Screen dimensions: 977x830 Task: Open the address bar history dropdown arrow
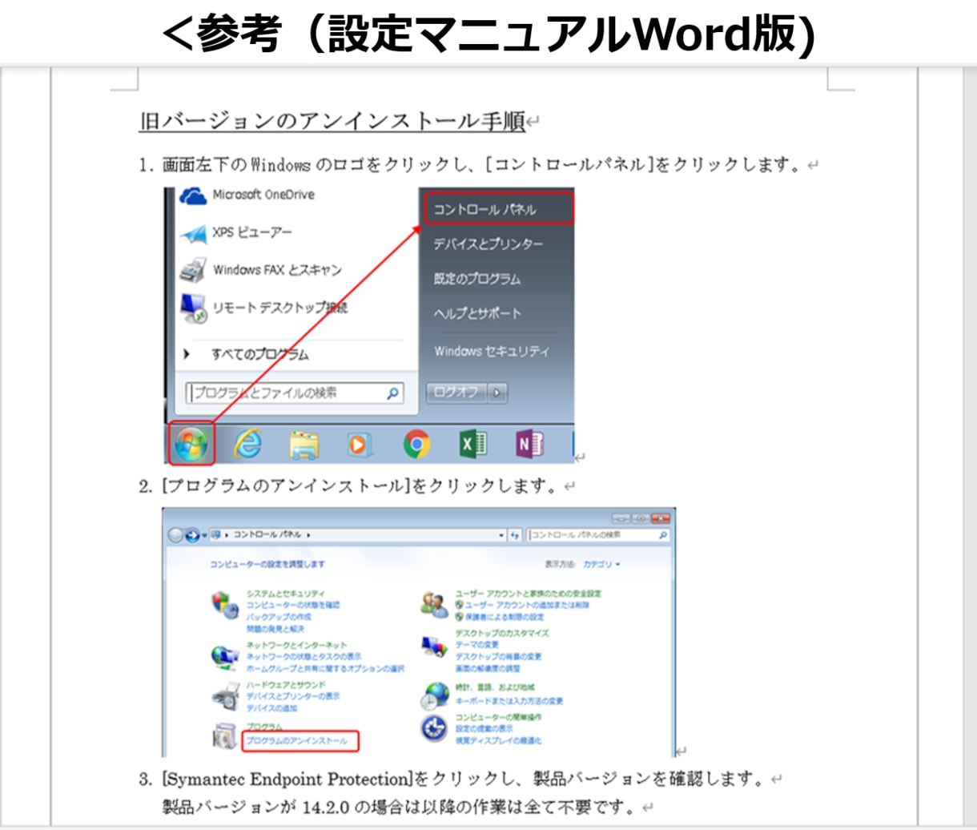[x=501, y=535]
